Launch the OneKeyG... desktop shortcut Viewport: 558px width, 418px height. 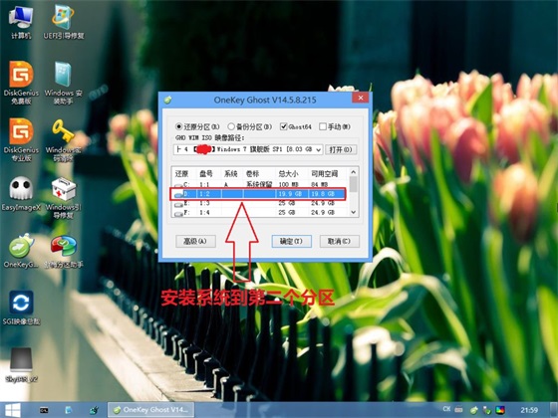pyautogui.click(x=21, y=251)
